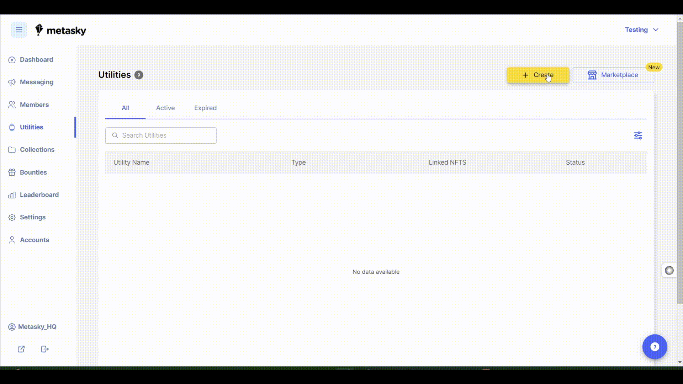The width and height of the screenshot is (683, 384).
Task: Open Dashboard from sidebar
Action: click(x=36, y=60)
